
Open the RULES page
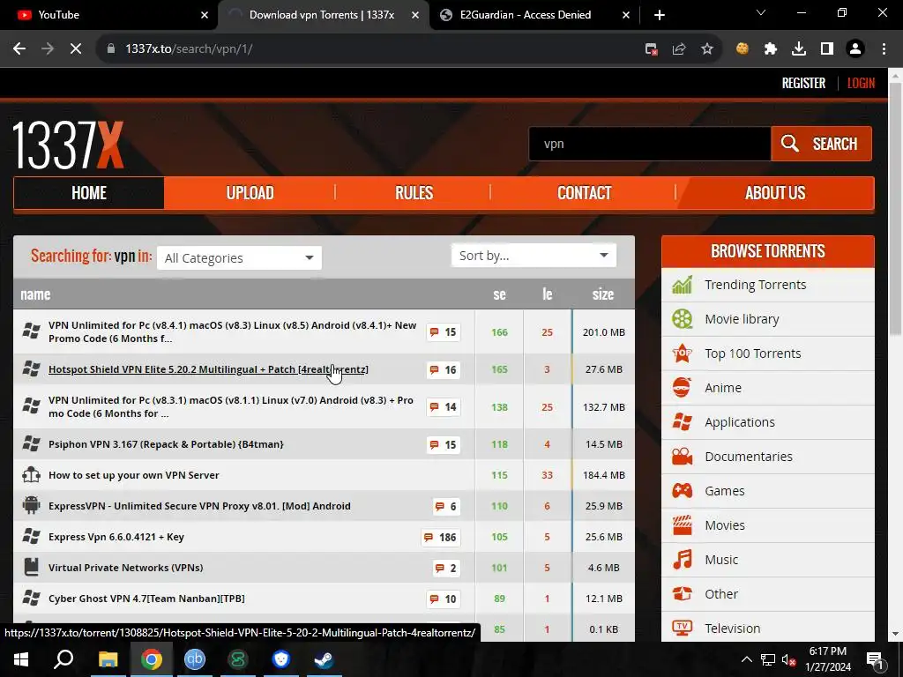tap(414, 193)
